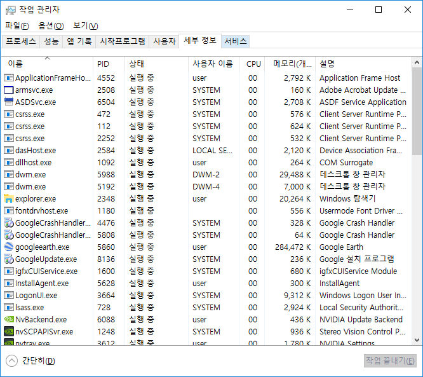Click the Windows Logon User description

tap(363, 295)
